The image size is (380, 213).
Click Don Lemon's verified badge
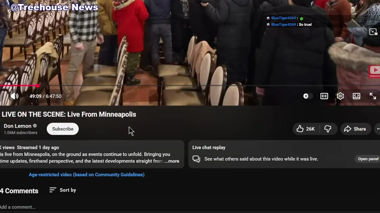click(x=35, y=126)
